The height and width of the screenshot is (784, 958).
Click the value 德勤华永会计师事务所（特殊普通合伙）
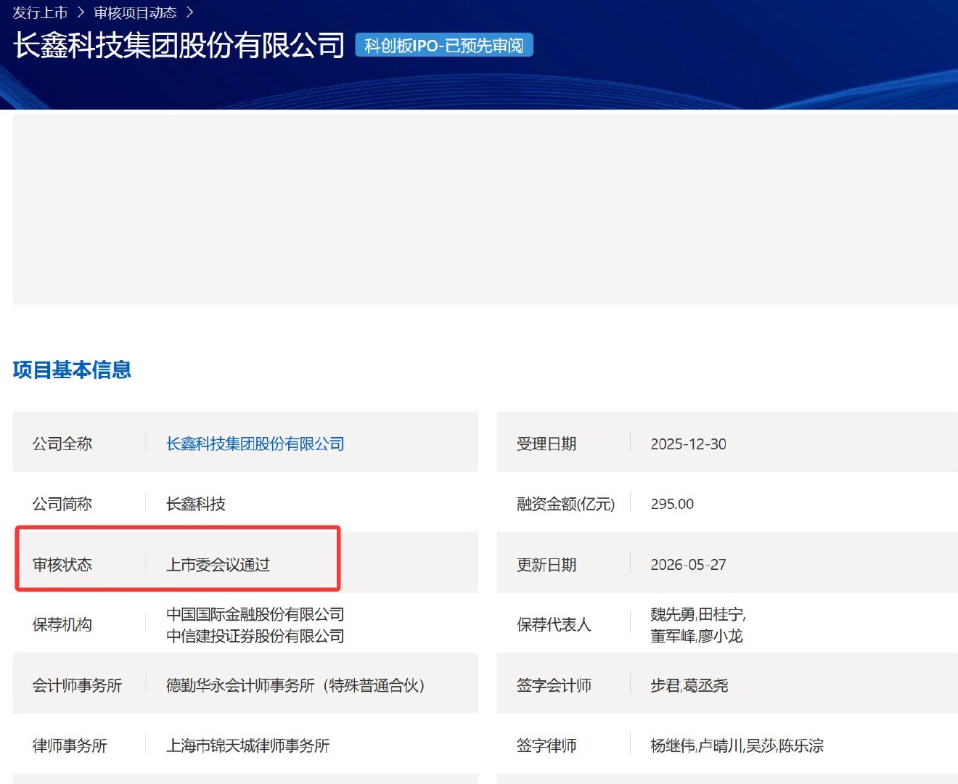(x=295, y=685)
